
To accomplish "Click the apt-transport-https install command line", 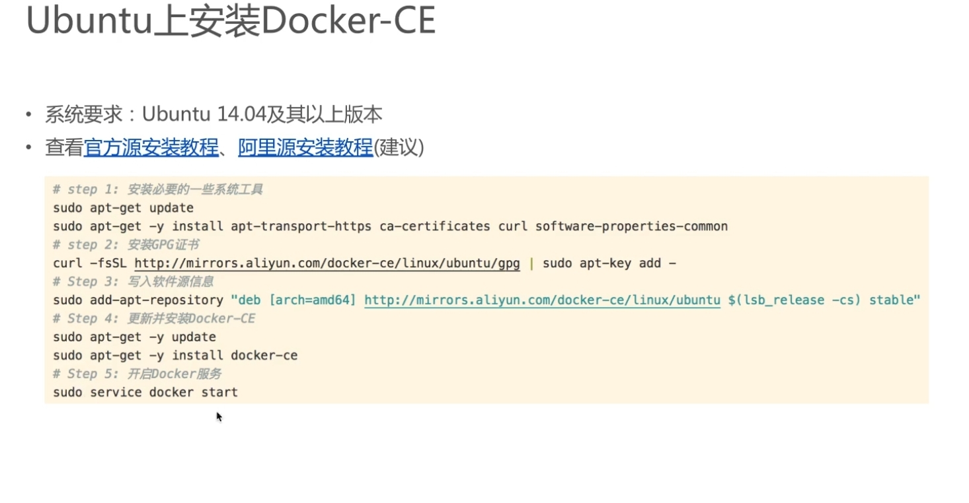I will (x=390, y=226).
